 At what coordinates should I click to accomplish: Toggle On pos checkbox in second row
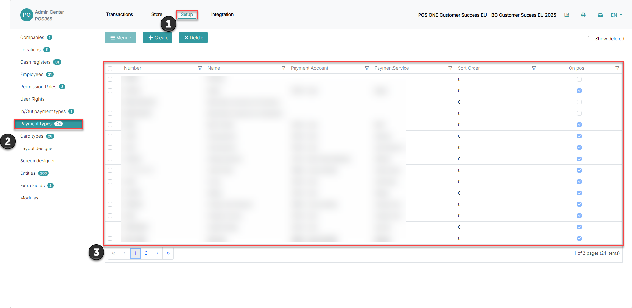(579, 91)
